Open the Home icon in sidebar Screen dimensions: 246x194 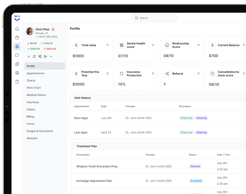17,29
